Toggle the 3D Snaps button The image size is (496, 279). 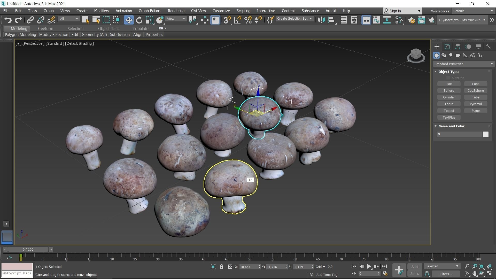[x=227, y=20]
